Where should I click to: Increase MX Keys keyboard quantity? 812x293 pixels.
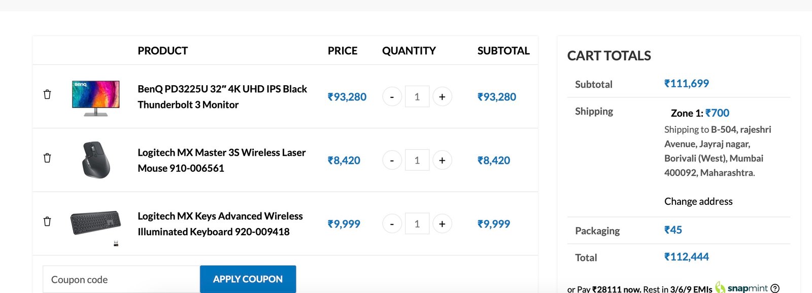[x=442, y=223]
